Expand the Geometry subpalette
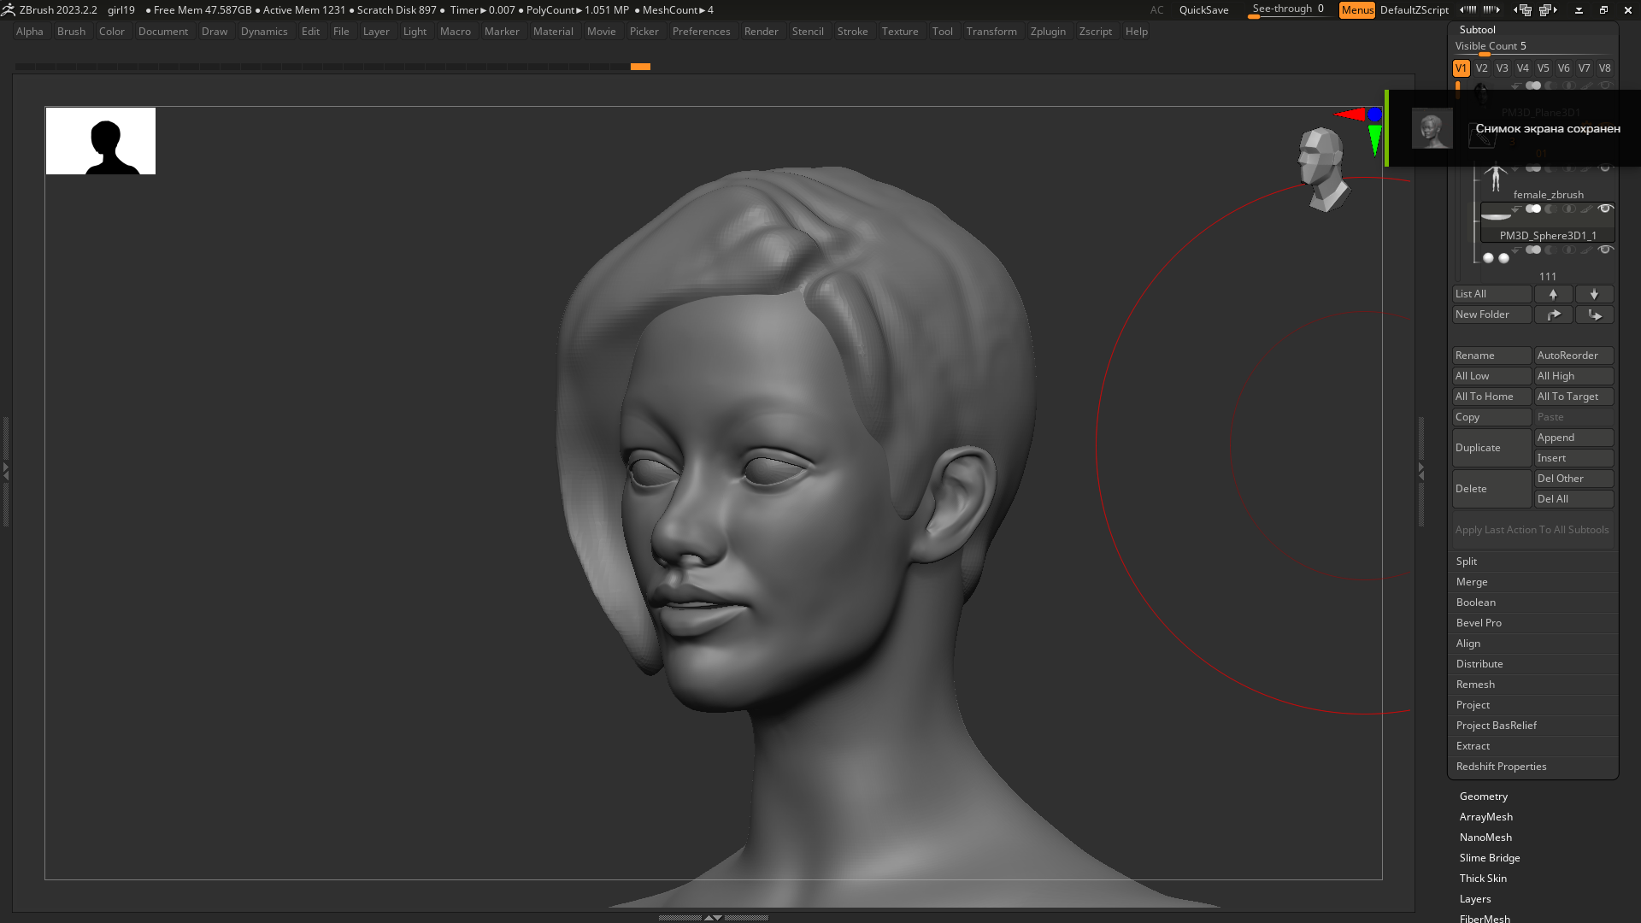The height and width of the screenshot is (923, 1641). [x=1483, y=797]
